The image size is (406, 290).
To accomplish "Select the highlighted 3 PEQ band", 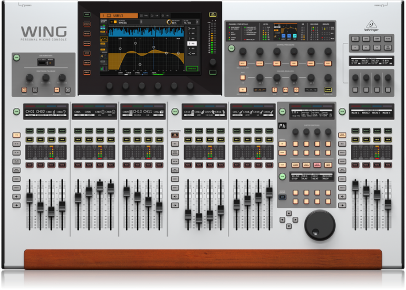I will coord(192,43).
